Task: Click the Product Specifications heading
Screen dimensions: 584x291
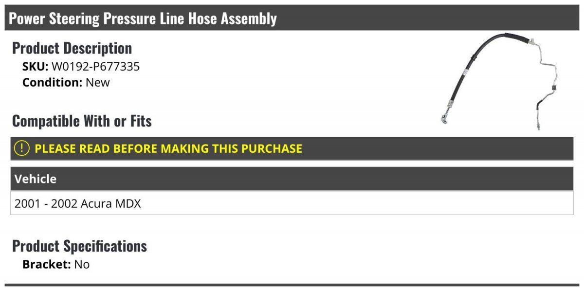Action: tap(79, 246)
